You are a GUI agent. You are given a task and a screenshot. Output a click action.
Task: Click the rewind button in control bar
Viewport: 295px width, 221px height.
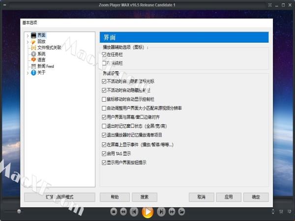[123, 212]
